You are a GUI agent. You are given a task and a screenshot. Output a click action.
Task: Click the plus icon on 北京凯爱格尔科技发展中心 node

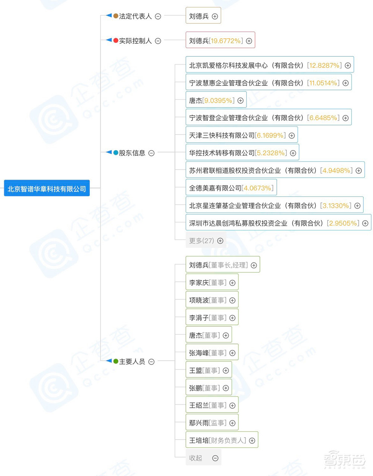[348, 65]
